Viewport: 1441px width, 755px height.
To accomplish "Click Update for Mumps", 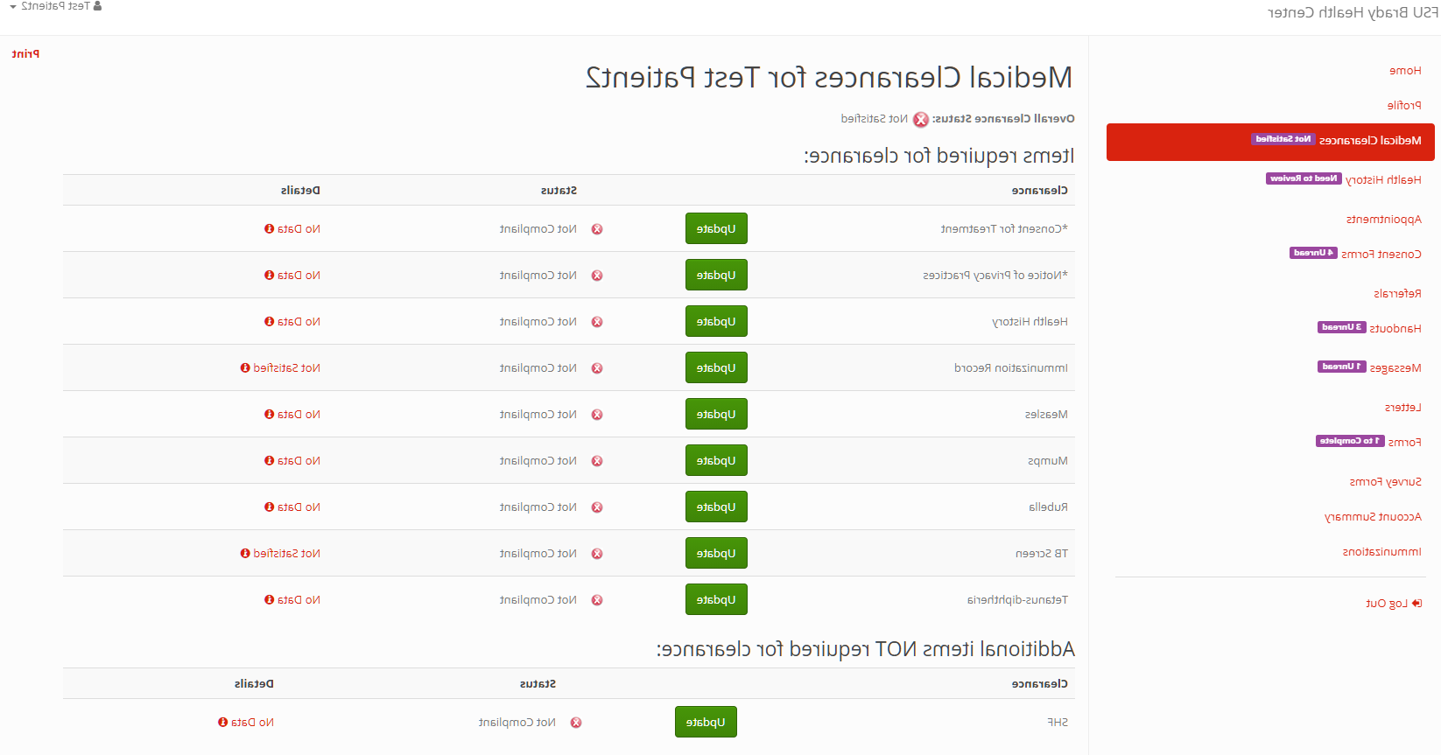I will point(716,460).
